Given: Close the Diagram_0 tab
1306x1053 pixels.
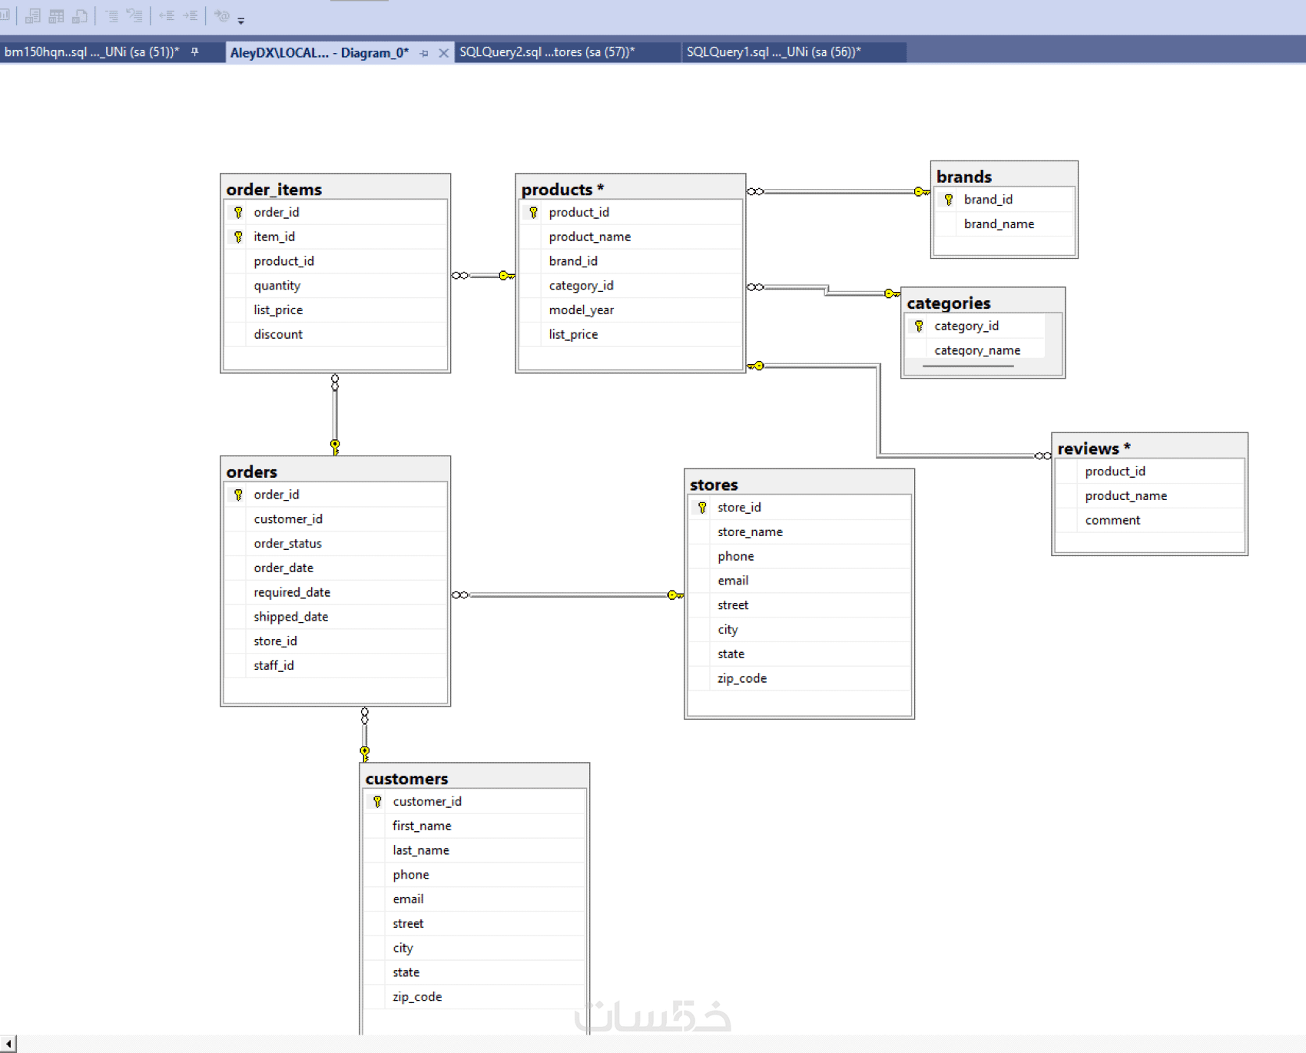Looking at the screenshot, I should [443, 53].
